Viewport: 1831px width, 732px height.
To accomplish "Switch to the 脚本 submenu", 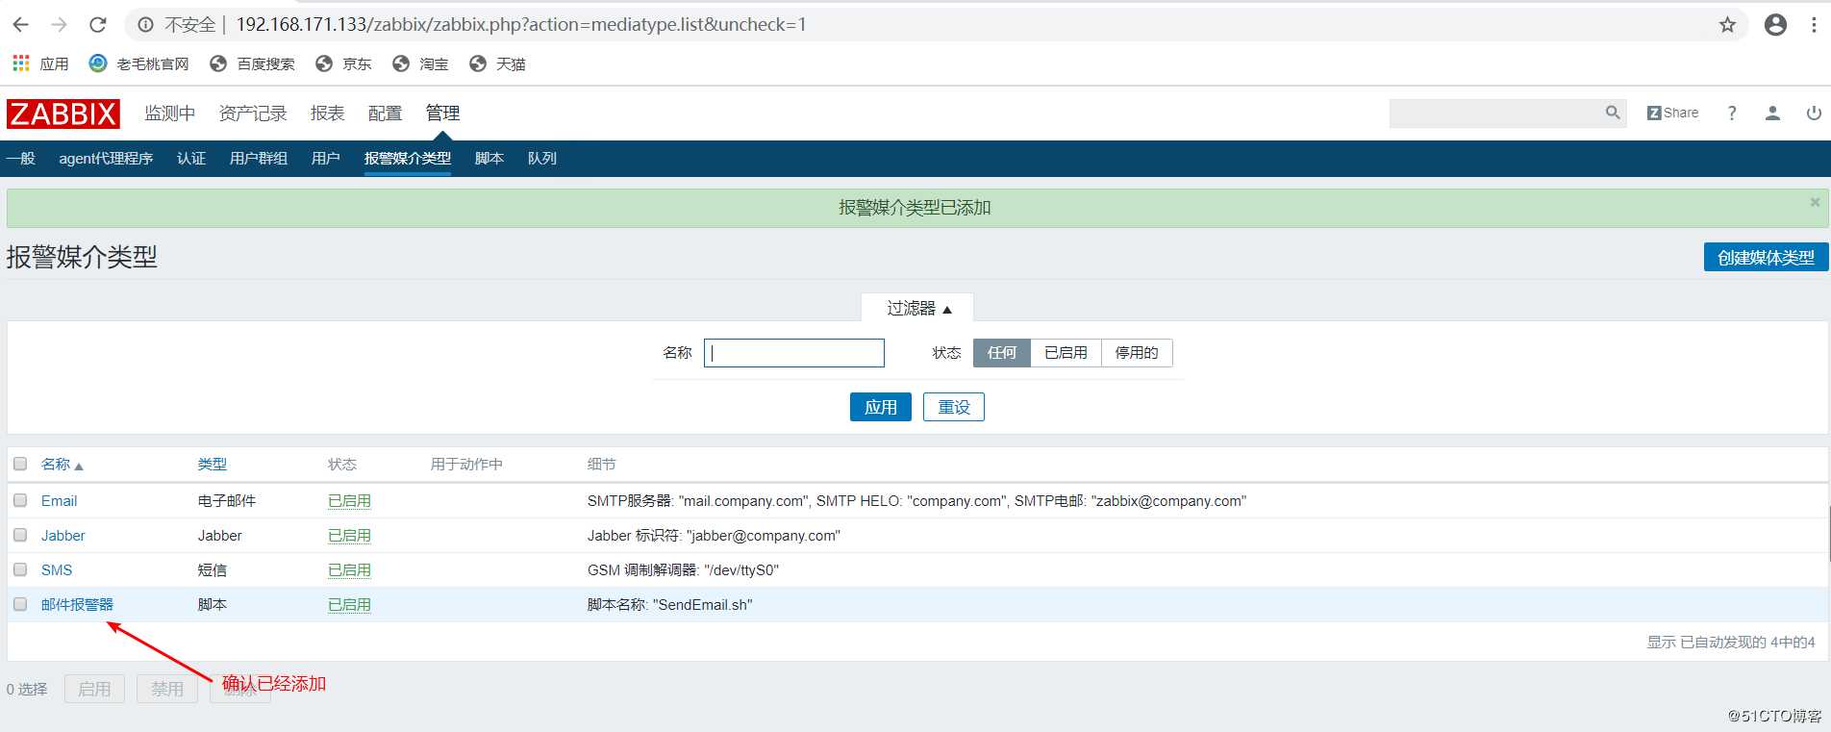I will click(489, 159).
